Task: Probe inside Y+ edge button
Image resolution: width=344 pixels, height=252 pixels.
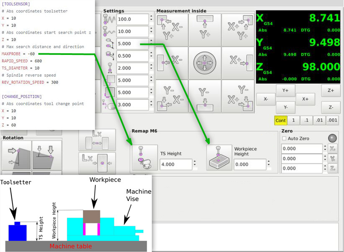Action: [205, 30]
